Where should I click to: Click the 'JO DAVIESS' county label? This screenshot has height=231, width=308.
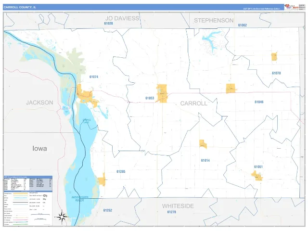click(122, 18)
